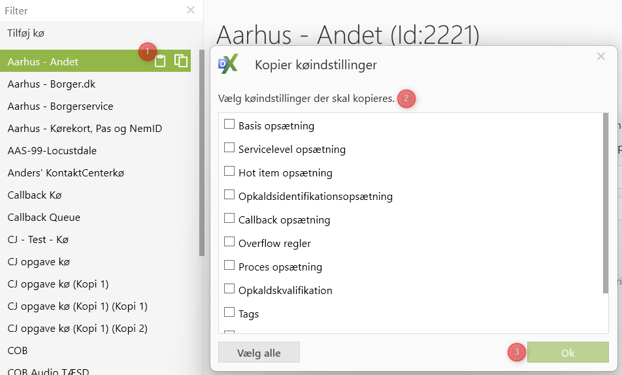
Task: Confirm with the Ok button
Action: [x=568, y=353]
